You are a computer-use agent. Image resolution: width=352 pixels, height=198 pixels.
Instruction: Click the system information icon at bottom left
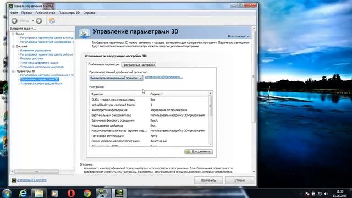coord(14,180)
